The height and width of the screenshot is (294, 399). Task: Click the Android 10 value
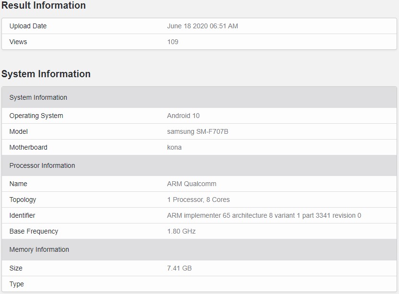point(183,116)
